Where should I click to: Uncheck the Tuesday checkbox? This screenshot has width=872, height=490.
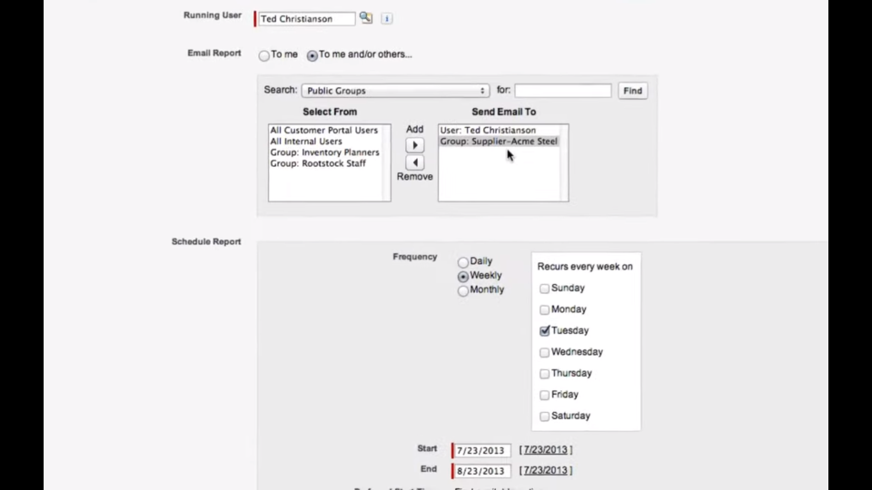(544, 330)
